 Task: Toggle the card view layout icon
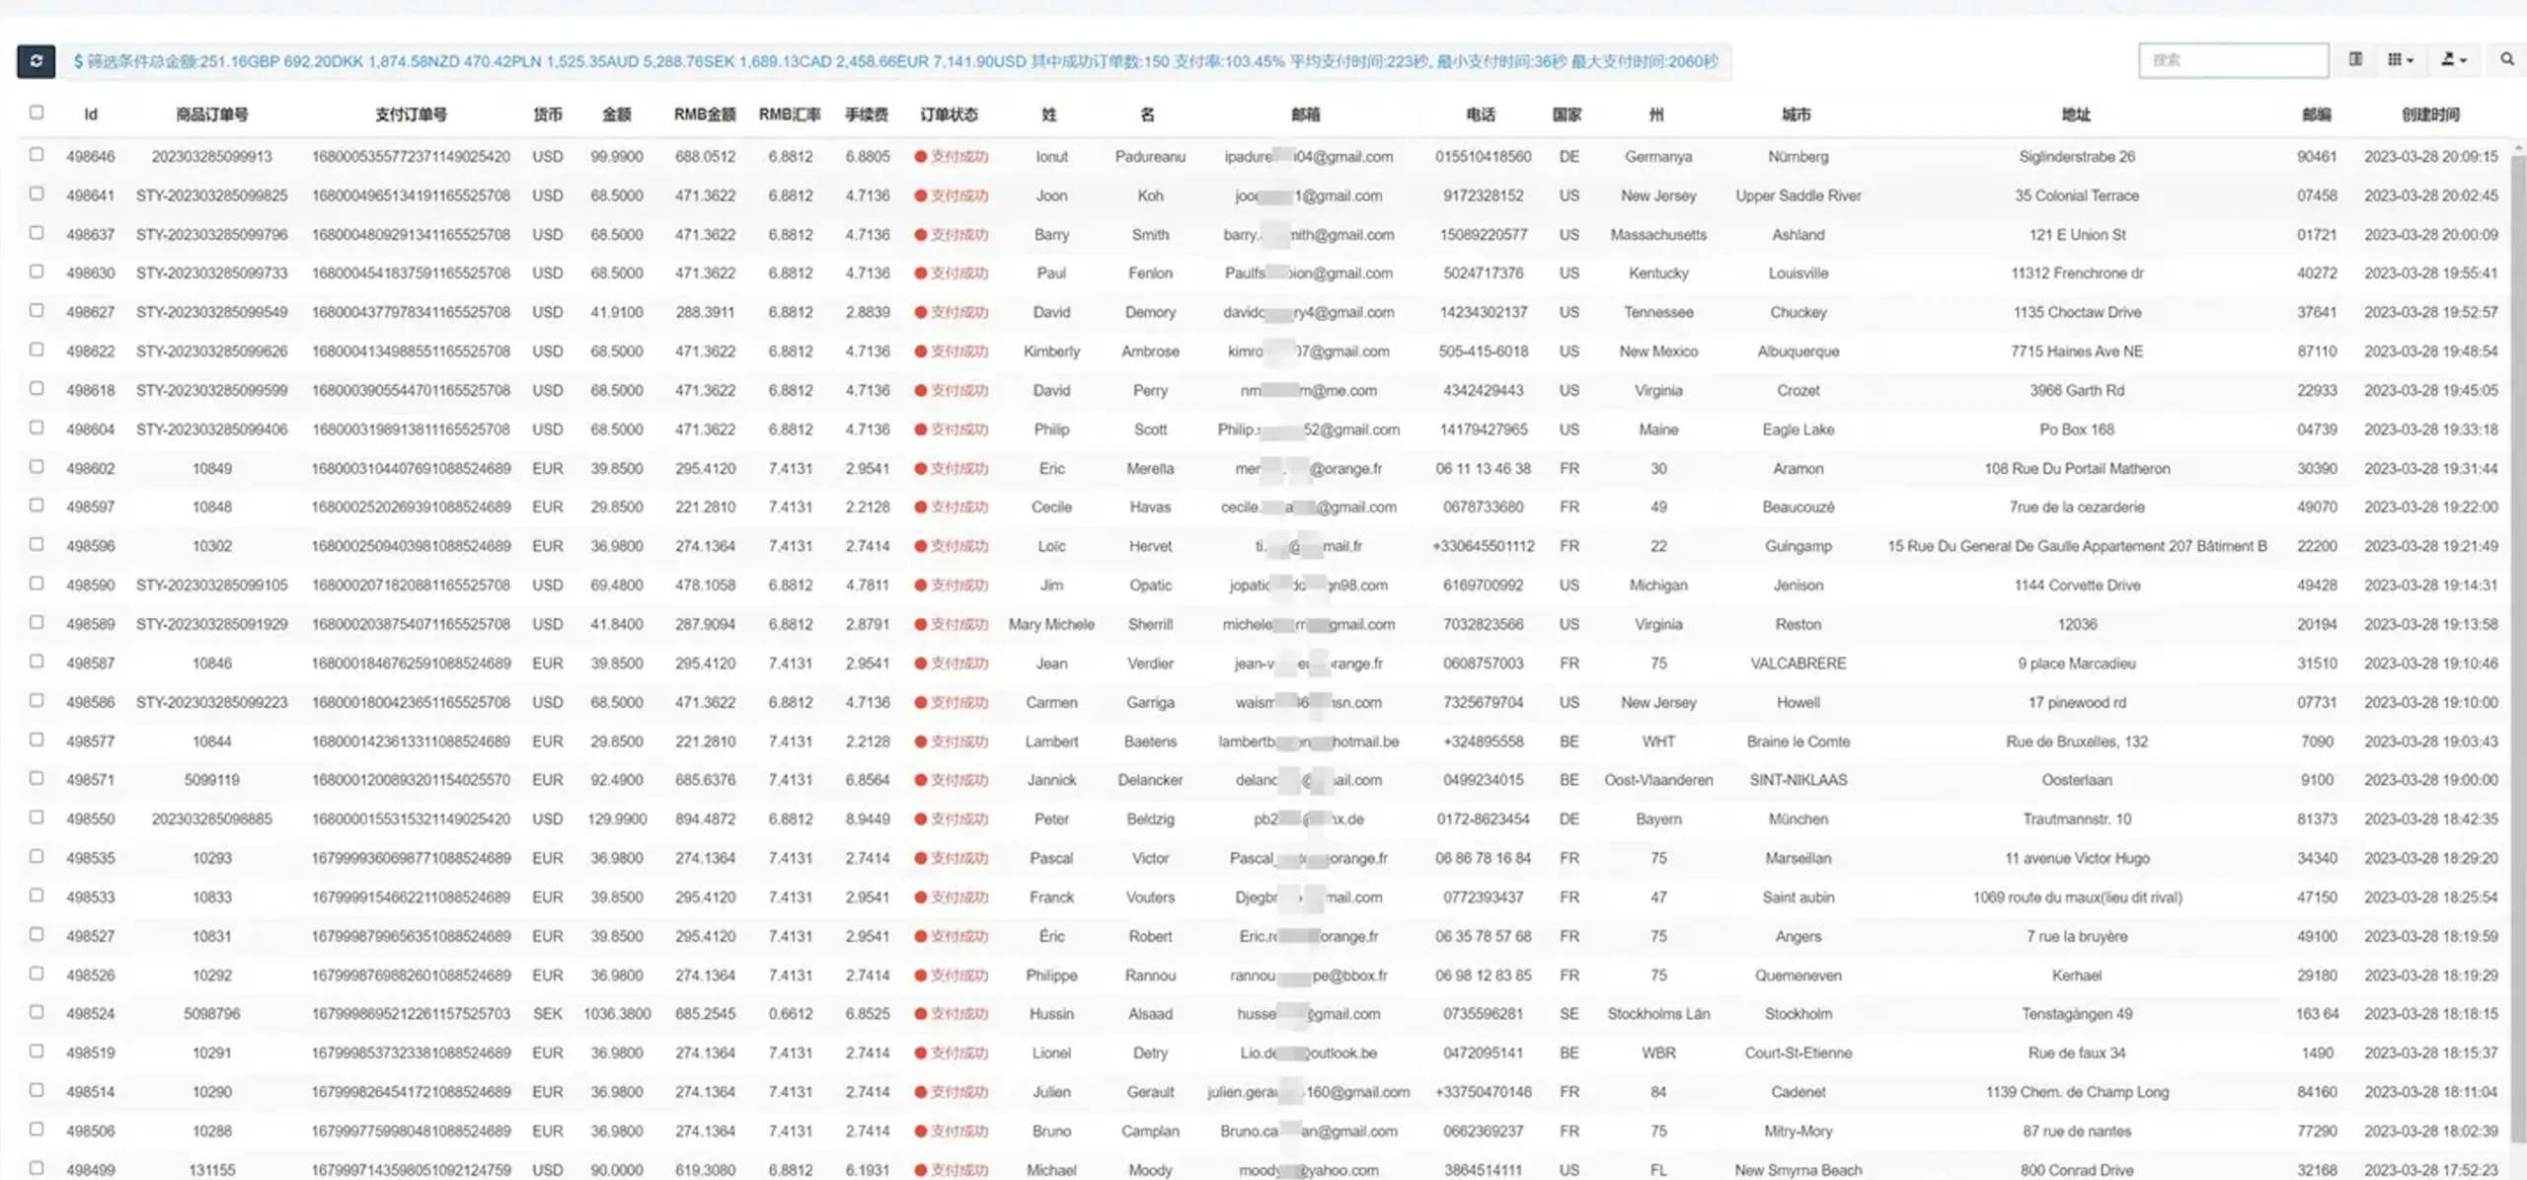pyautogui.click(x=2355, y=60)
